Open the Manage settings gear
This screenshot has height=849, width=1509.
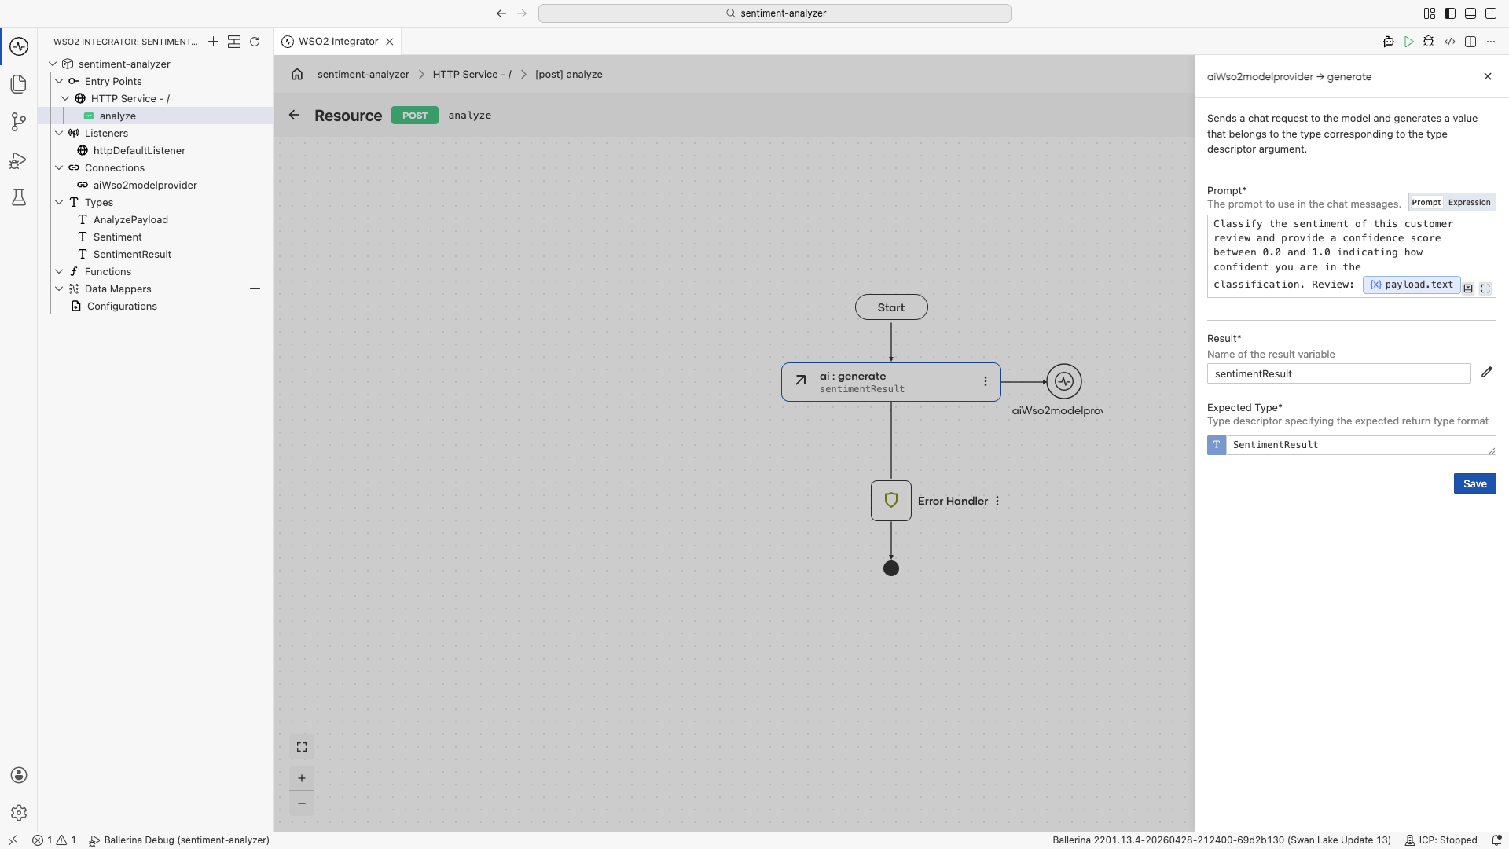coord(19,813)
